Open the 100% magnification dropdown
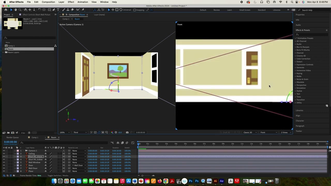 (65, 133)
